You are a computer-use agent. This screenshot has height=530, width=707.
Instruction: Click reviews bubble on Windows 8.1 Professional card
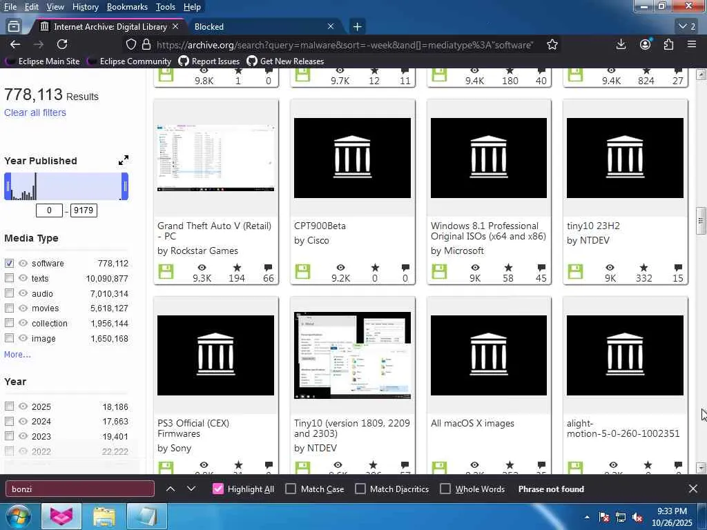click(x=541, y=267)
